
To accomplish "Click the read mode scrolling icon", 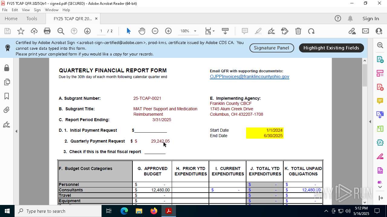I will tap(225, 31).
